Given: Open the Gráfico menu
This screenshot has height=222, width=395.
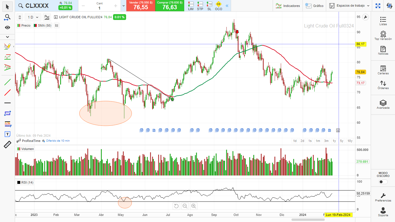Looking at the screenshot, I should coord(315,6).
